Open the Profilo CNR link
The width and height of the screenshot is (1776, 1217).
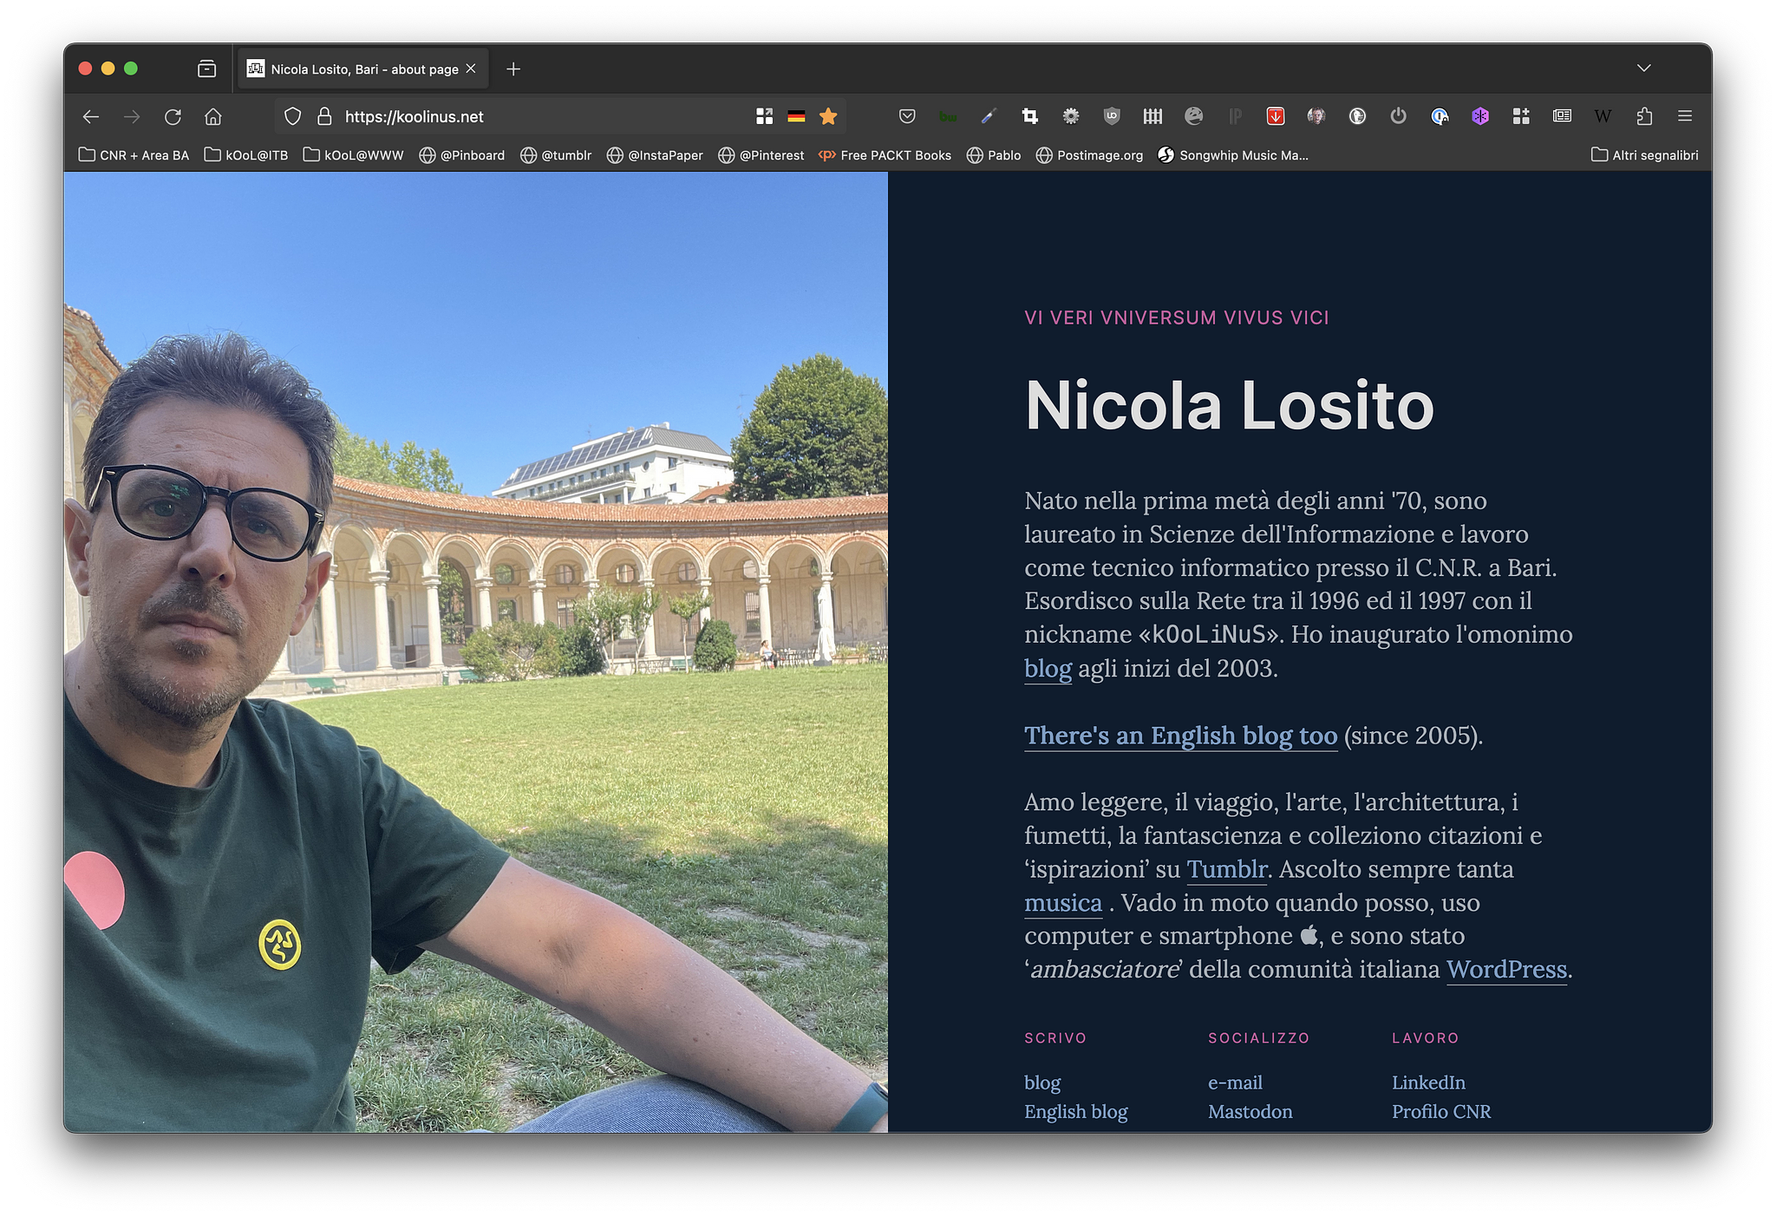pos(1441,1112)
